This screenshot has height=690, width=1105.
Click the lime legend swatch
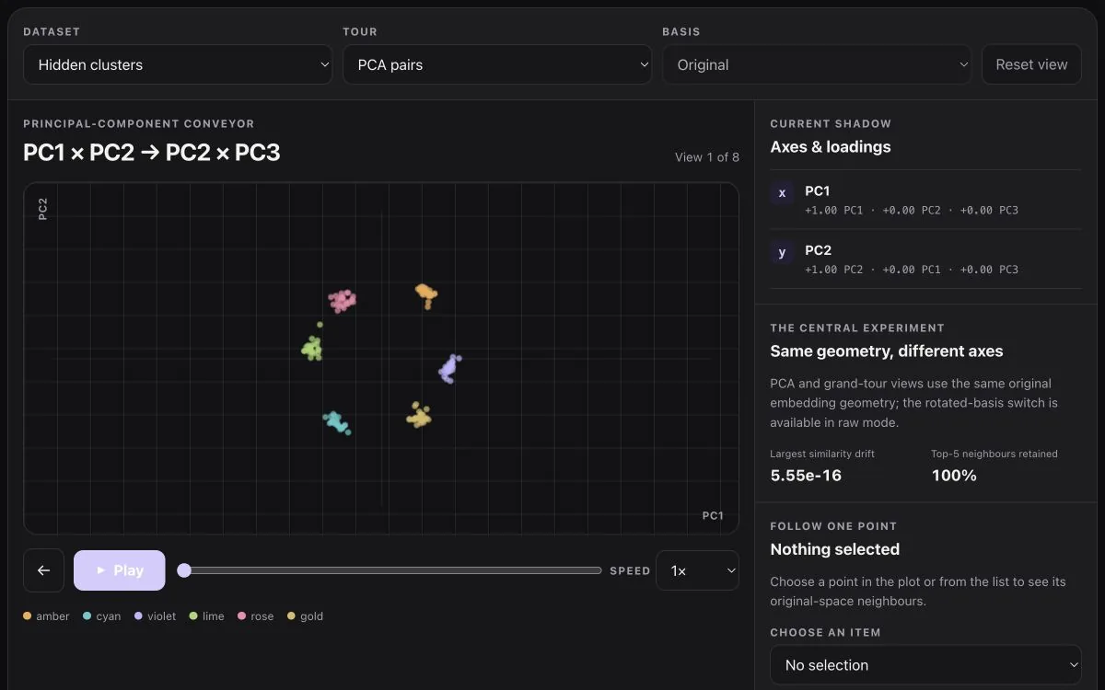pyautogui.click(x=193, y=616)
